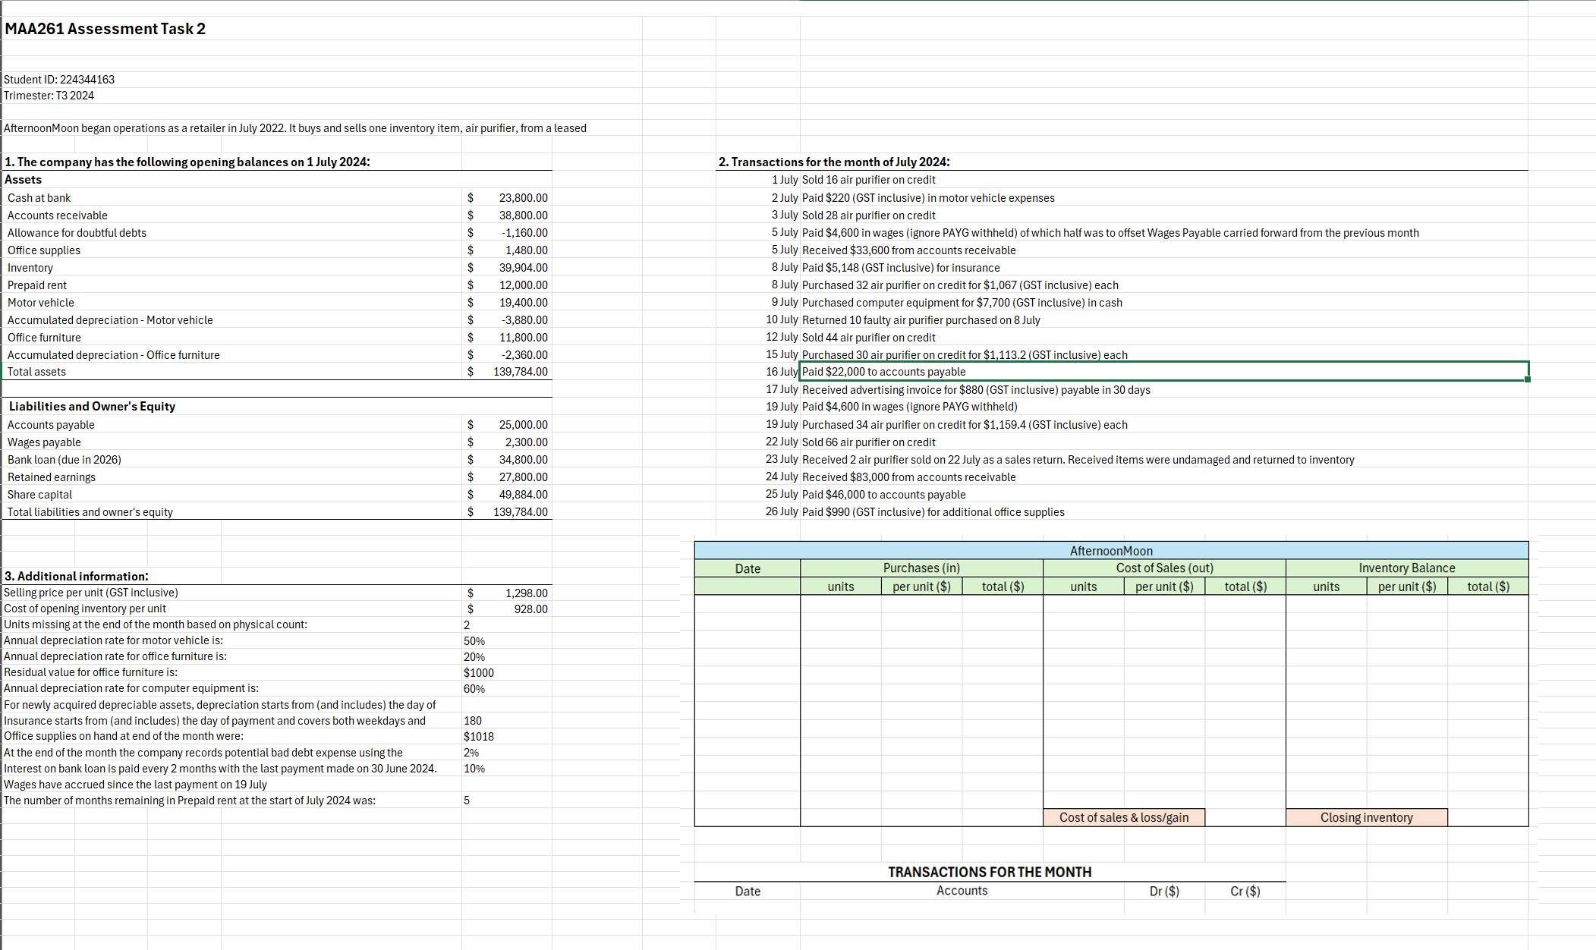This screenshot has width=1596, height=950.
Task: Click the Inventory Balance header cell
Action: pos(1406,568)
